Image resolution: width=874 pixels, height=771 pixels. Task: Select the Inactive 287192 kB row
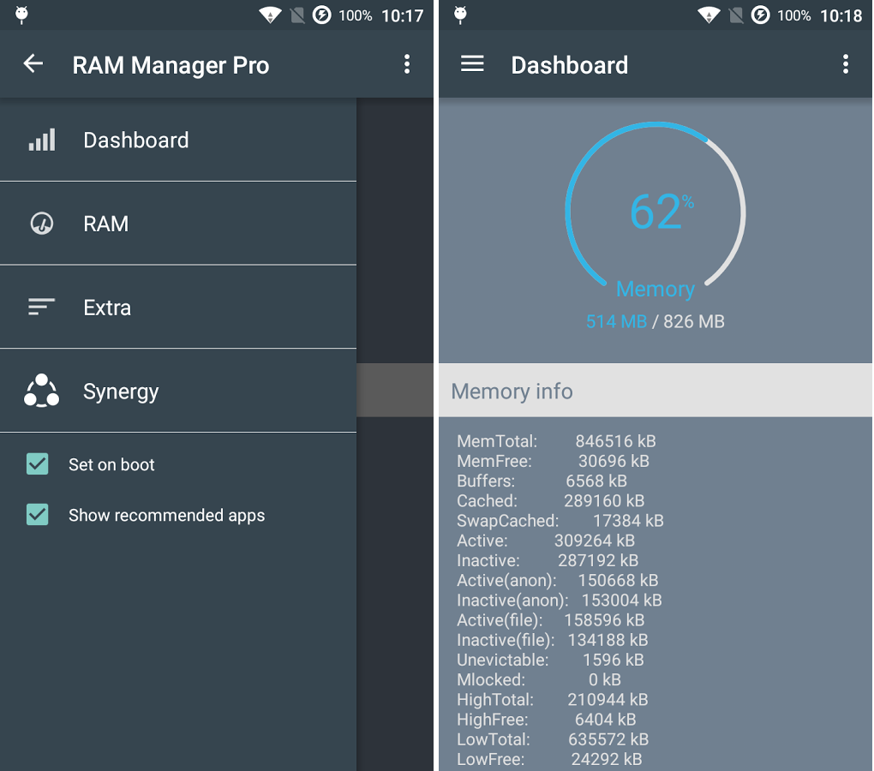(x=548, y=560)
